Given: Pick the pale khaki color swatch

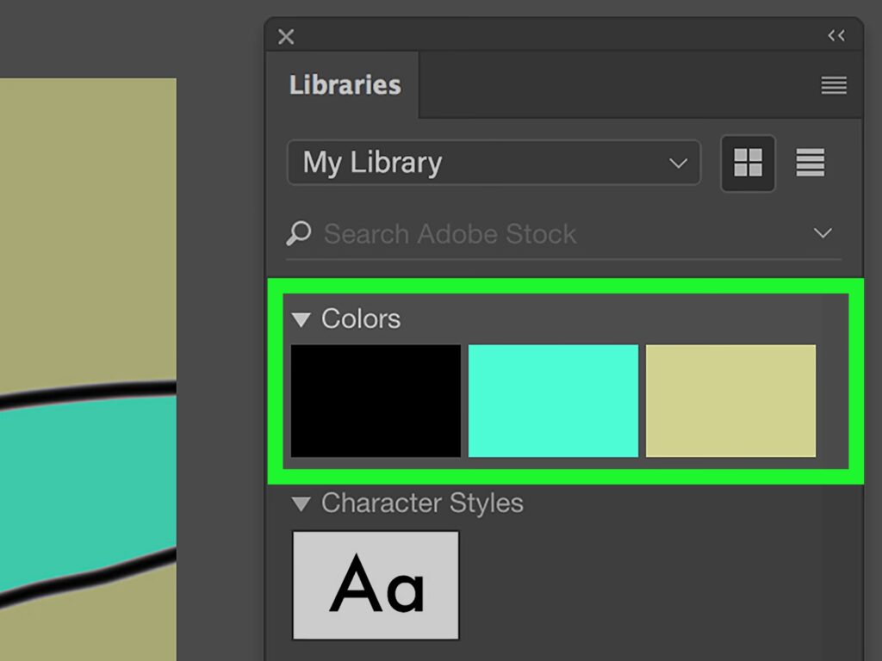Looking at the screenshot, I should [x=730, y=400].
